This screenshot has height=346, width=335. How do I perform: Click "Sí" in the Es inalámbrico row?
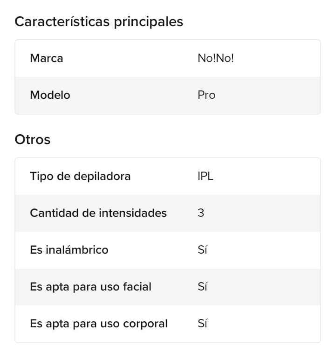coord(202,250)
